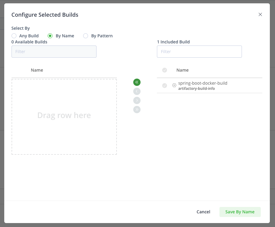Toggle the select-all checkbox in Included Build header
Image resolution: width=275 pixels, height=227 pixels.
click(165, 70)
